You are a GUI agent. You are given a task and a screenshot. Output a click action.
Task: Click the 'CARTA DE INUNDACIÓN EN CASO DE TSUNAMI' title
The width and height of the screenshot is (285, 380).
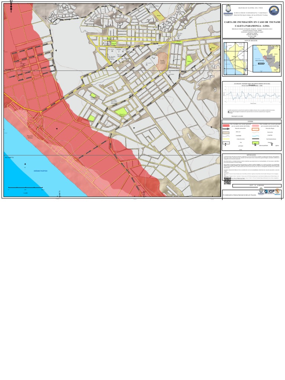252,22
